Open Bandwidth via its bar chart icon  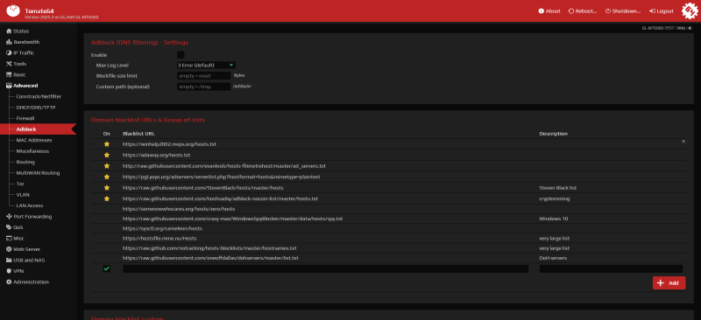(x=9, y=42)
